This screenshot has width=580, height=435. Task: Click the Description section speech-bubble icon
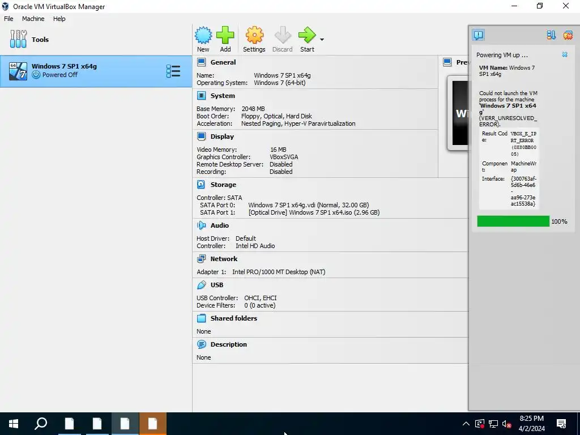pyautogui.click(x=201, y=344)
